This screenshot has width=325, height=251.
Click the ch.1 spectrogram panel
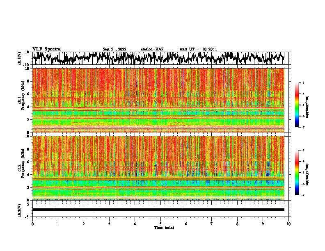(x=158, y=100)
